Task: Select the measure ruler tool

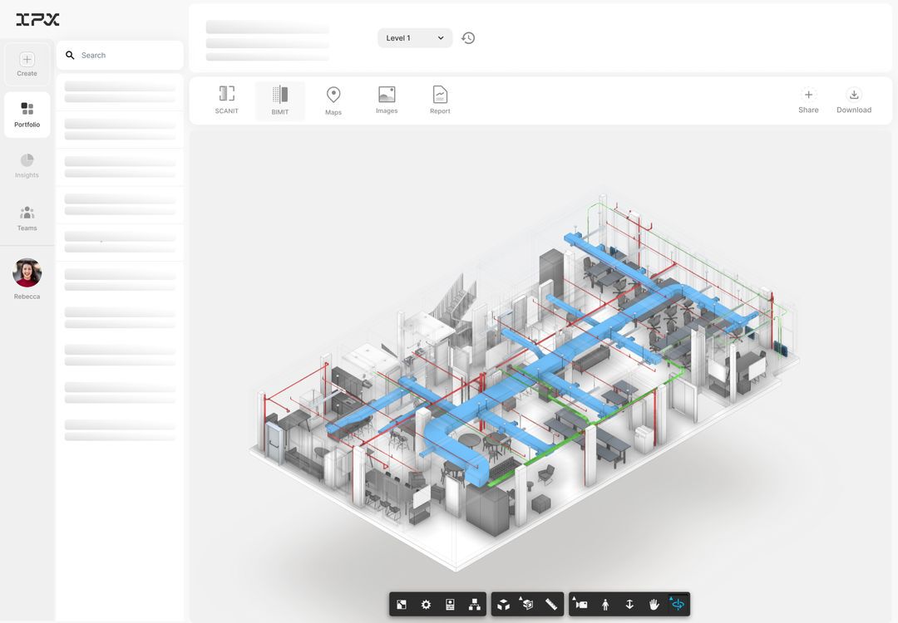Action: pos(551,605)
